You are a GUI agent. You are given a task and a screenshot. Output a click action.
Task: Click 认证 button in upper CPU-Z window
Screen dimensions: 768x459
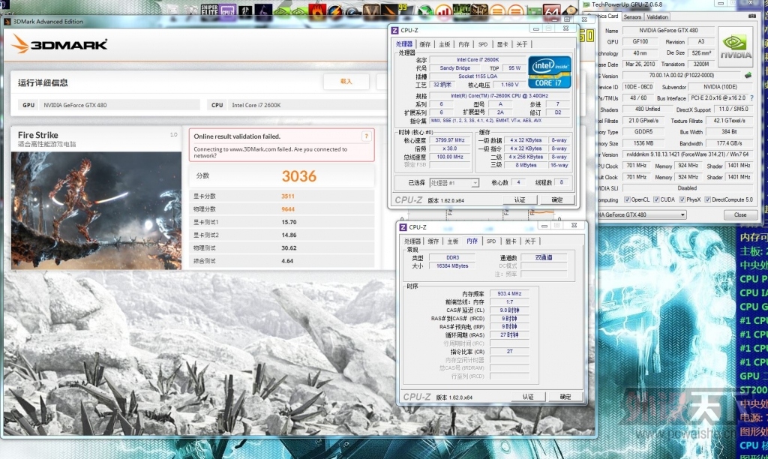(520, 199)
